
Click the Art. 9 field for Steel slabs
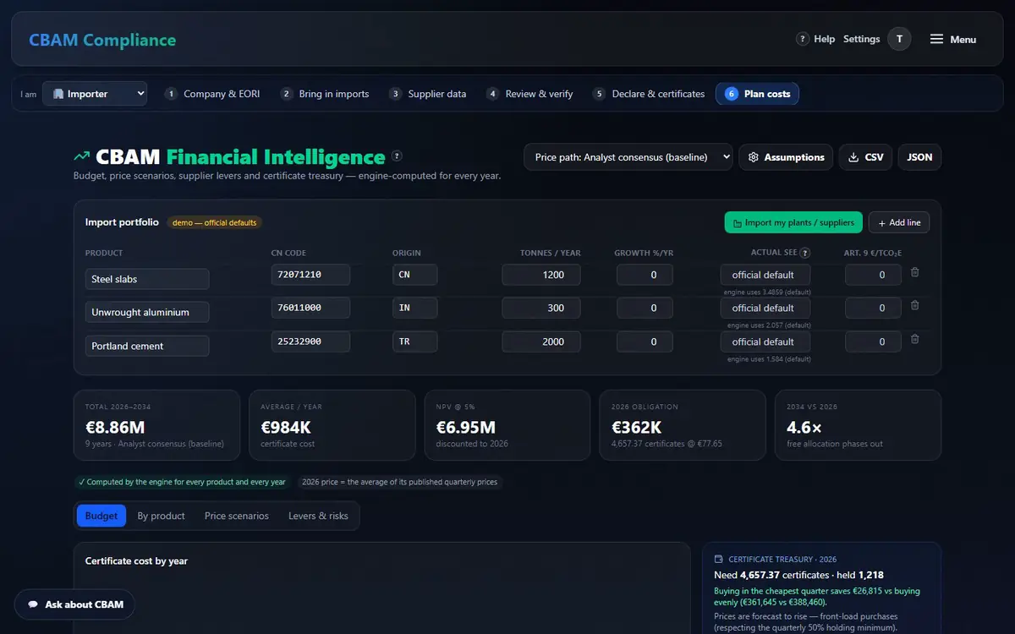873,275
